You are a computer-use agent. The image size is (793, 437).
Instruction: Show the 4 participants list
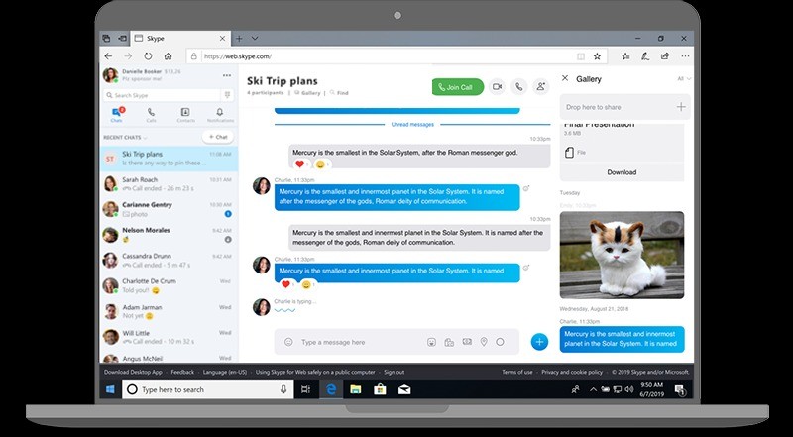coord(265,93)
